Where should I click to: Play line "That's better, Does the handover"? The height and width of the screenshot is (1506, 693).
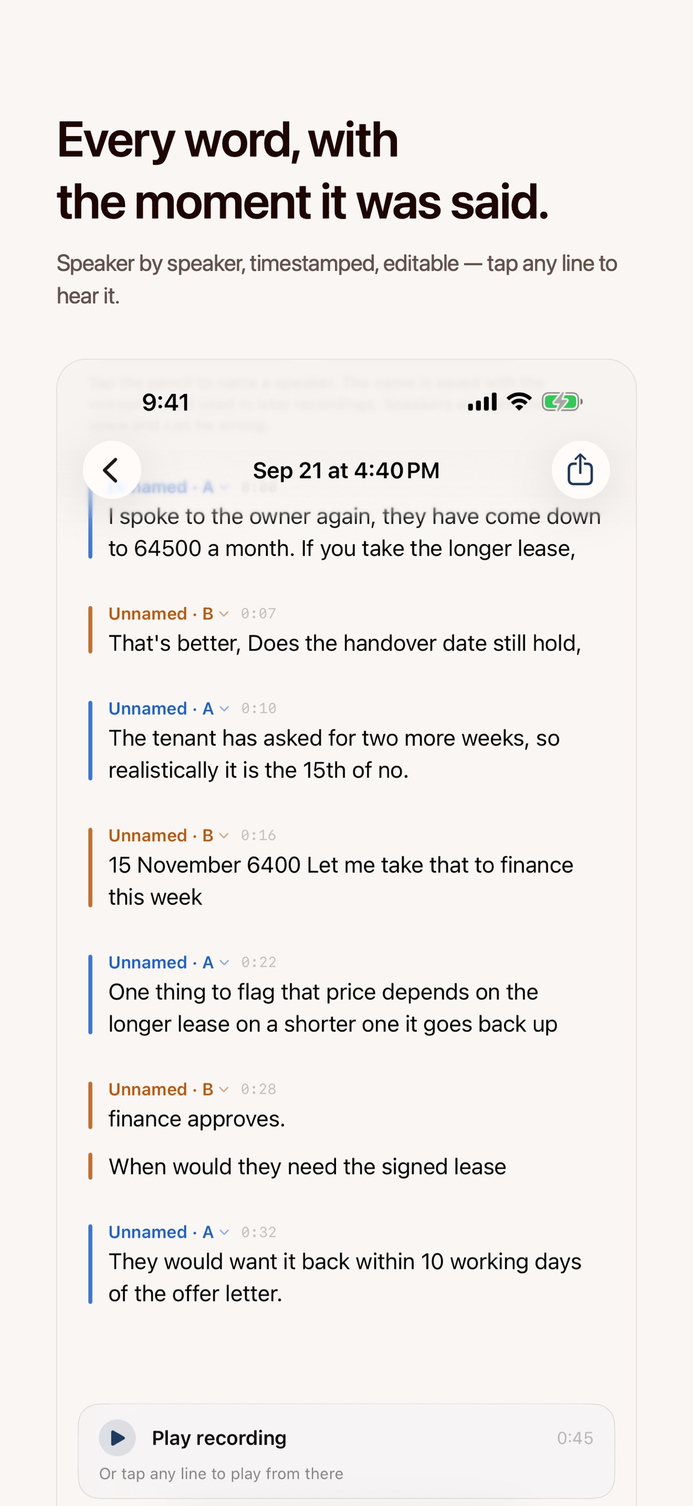[x=345, y=643]
